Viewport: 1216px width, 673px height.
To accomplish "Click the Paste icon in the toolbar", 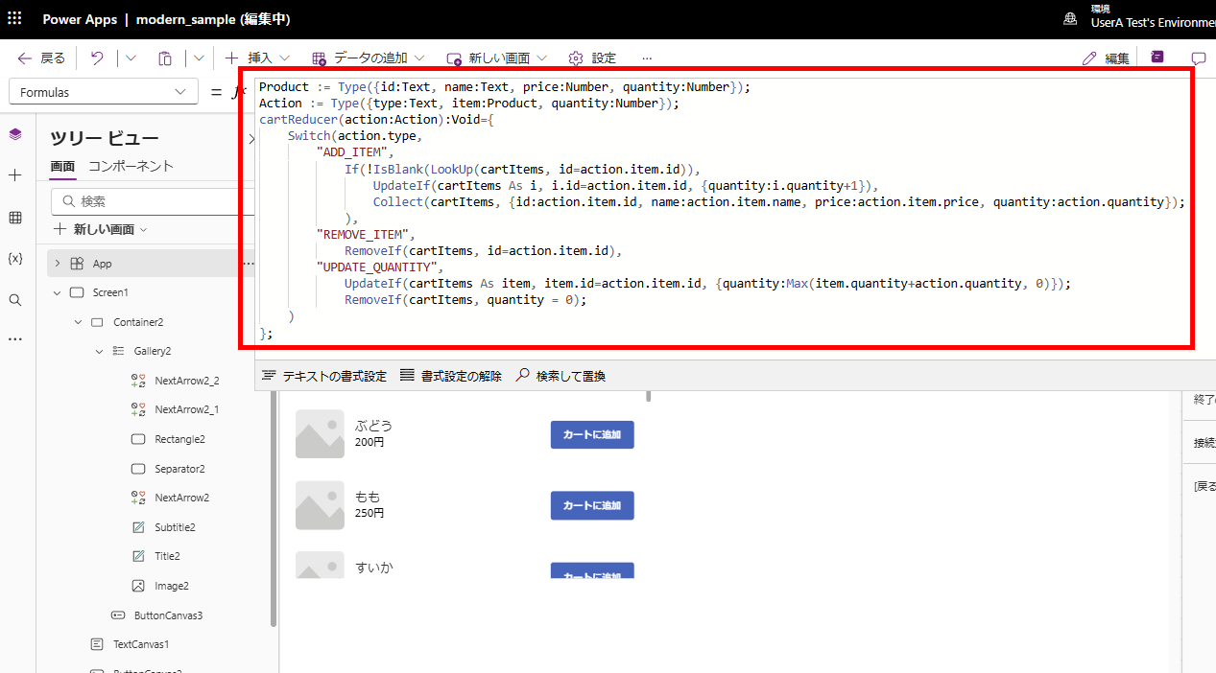I will [164, 58].
